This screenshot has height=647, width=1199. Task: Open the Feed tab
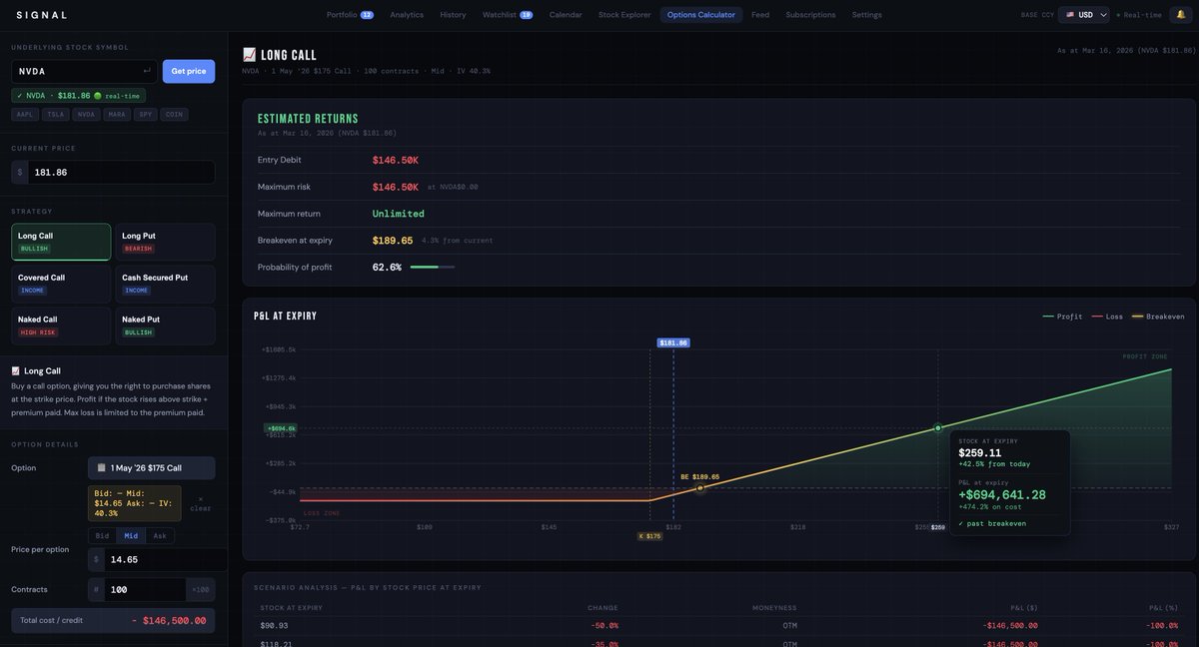pyautogui.click(x=760, y=15)
